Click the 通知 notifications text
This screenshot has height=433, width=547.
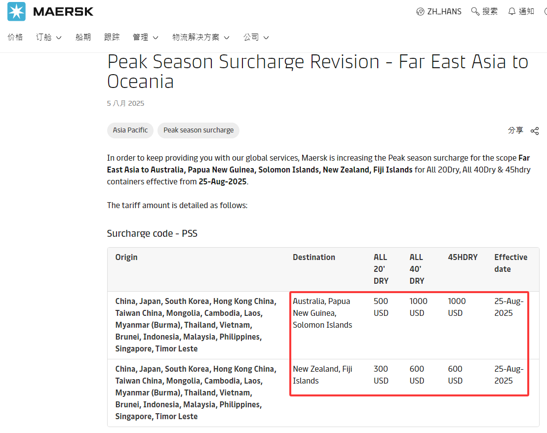click(x=526, y=11)
